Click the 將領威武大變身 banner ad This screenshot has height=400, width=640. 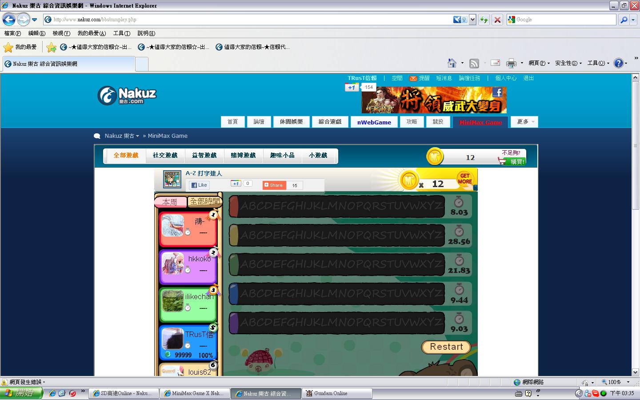[434, 100]
